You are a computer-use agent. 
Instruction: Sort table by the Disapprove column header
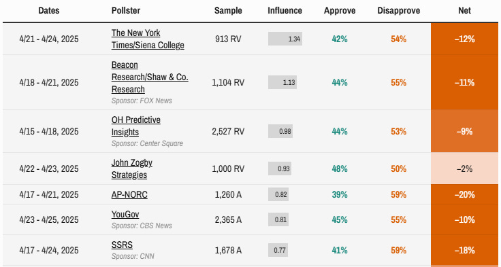pyautogui.click(x=398, y=10)
